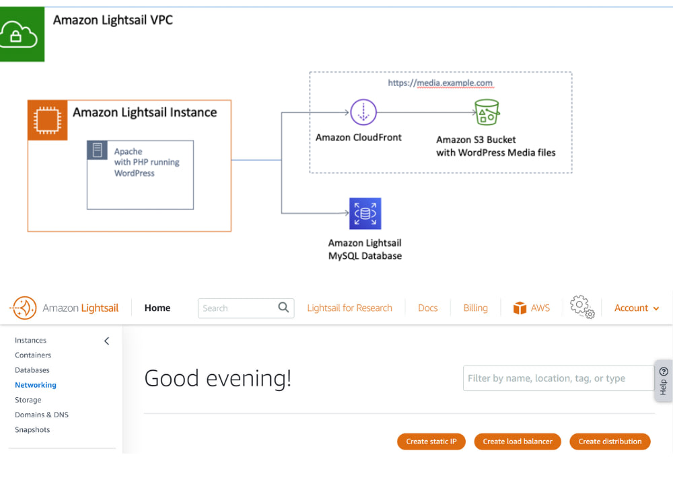Click the Create static IP button
This screenshot has height=504, width=673.
click(431, 442)
